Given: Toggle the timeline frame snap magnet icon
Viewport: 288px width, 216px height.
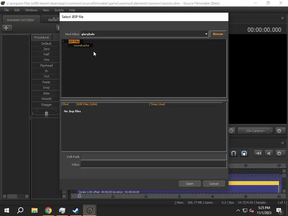Looking at the screenshot, I should click(244, 153).
